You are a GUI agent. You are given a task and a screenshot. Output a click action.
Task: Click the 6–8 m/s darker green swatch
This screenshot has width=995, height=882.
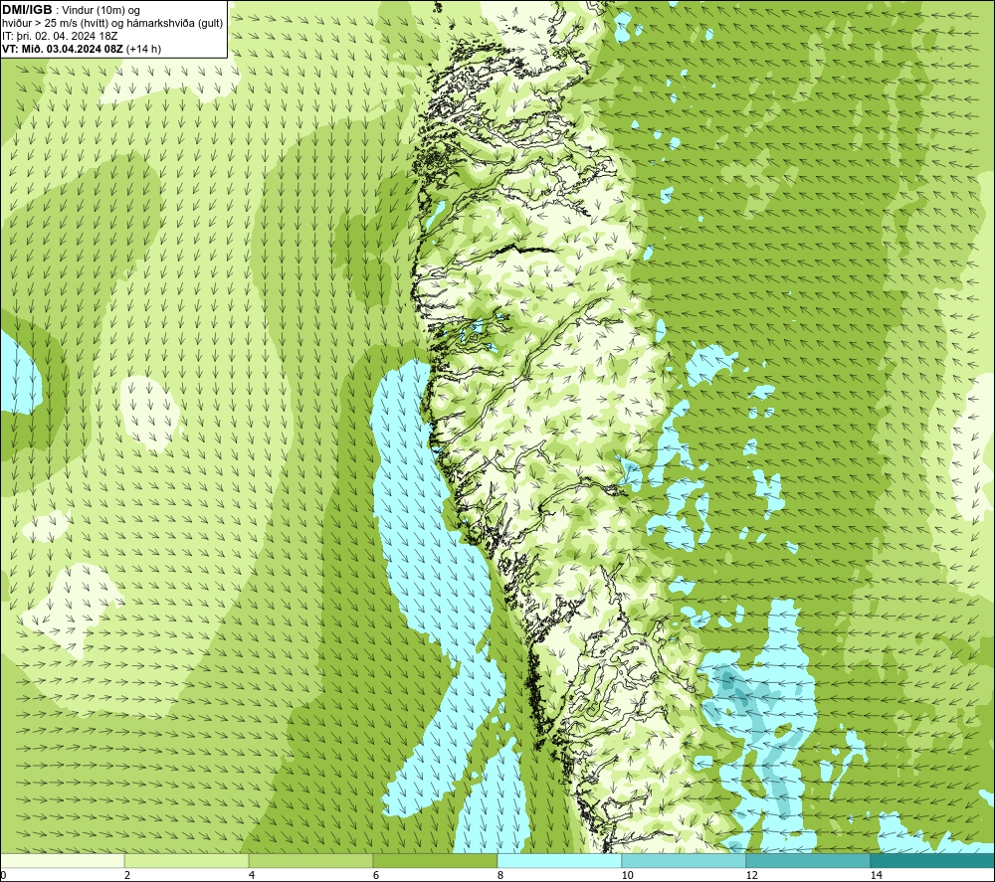(436, 861)
